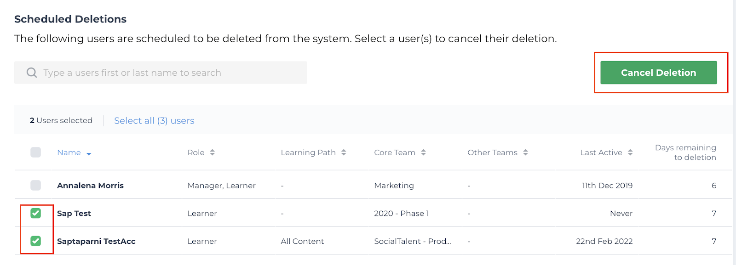Click the Core Team sort arrows
The height and width of the screenshot is (265, 736).
point(423,152)
